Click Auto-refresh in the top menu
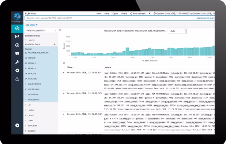226x144 pixels. click(138, 14)
